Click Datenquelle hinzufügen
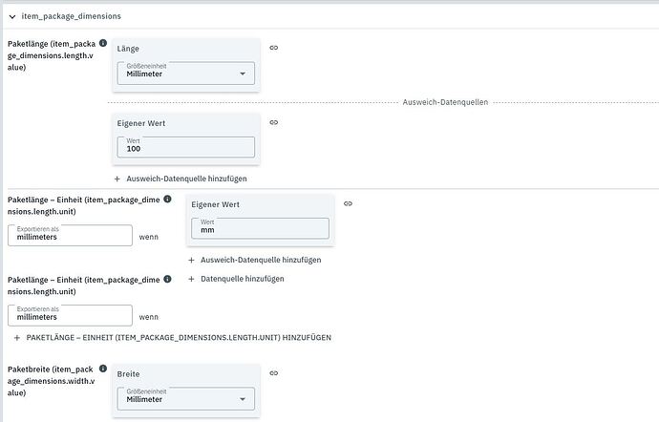 (236, 279)
